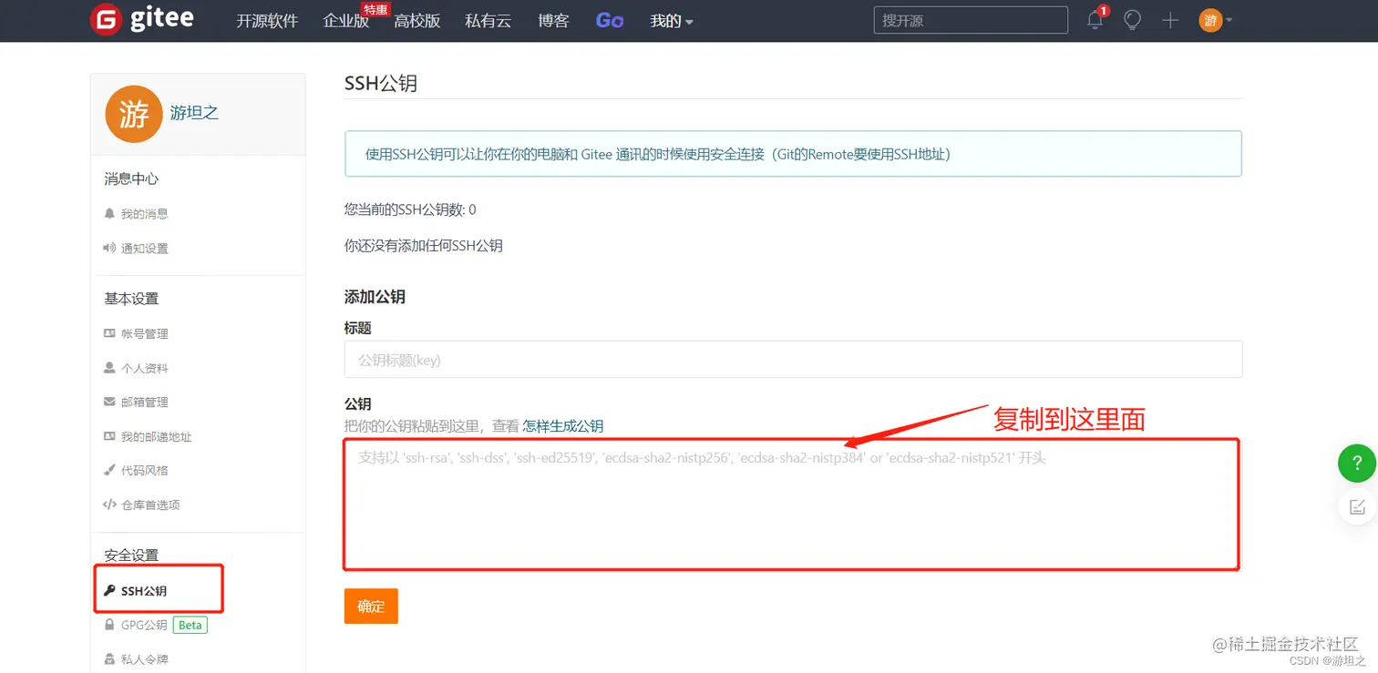Viewport: 1378px width, 673px height.
Task: Open 开源软件 in top navigation
Action: (267, 20)
